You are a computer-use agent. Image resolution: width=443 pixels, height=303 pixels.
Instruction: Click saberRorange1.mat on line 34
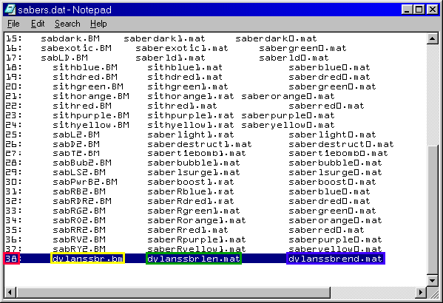197,220
